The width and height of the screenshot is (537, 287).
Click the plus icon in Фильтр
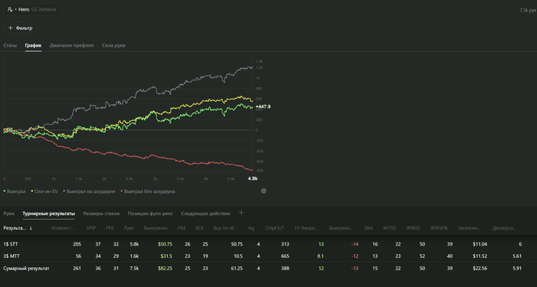(10, 28)
